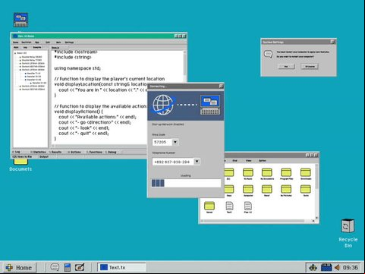Screen dimensions: 365x274
Task: Open the network computer desktop icon
Action: [20, 20]
